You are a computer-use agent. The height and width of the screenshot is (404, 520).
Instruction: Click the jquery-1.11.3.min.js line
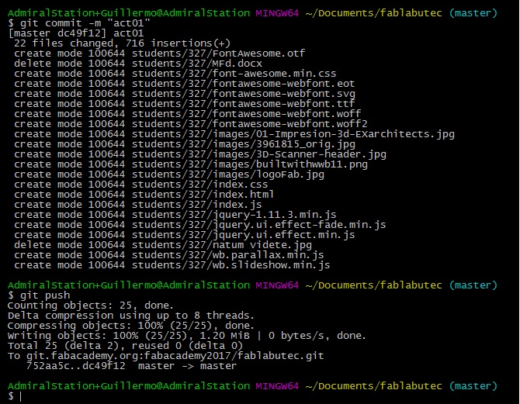175,215
